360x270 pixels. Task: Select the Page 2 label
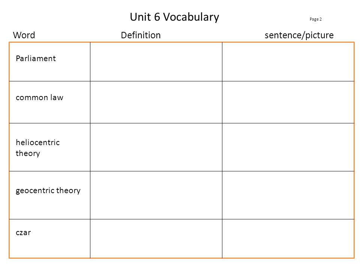pyautogui.click(x=315, y=19)
